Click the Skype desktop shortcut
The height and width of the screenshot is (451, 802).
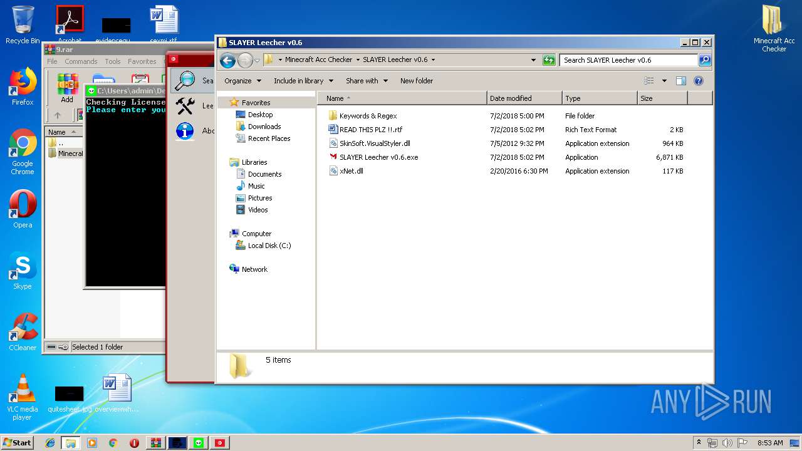coord(23,271)
